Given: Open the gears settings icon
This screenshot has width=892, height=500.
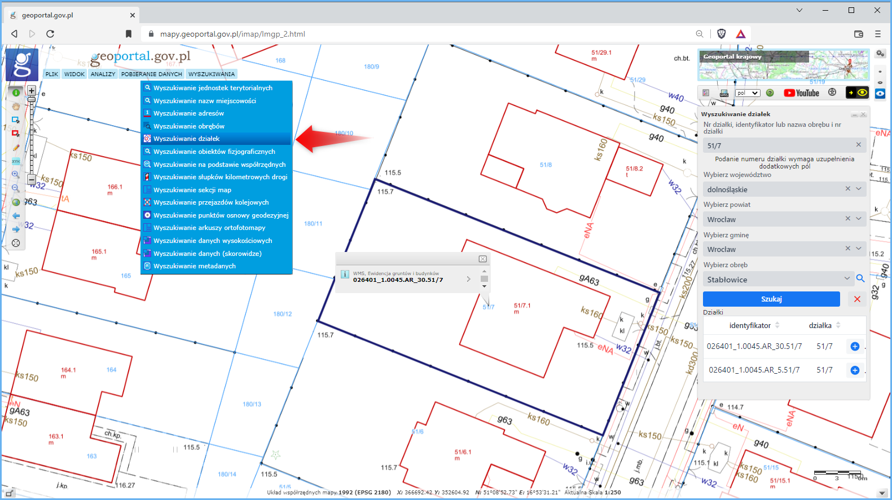Looking at the screenshot, I should click(x=880, y=54).
